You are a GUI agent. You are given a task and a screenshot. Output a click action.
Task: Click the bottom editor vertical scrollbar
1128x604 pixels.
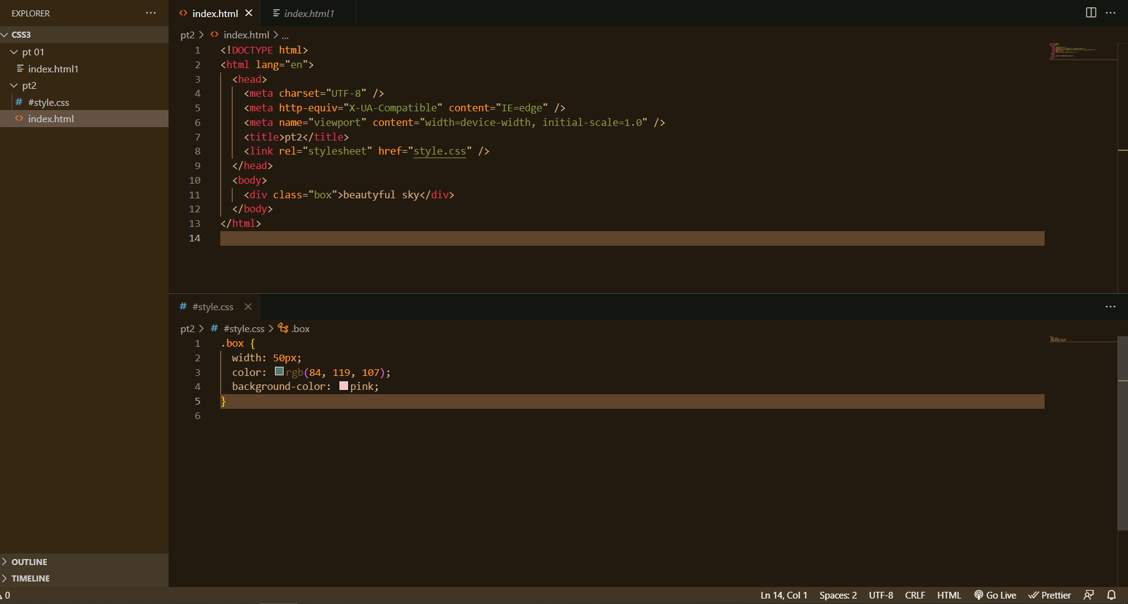[1123, 433]
